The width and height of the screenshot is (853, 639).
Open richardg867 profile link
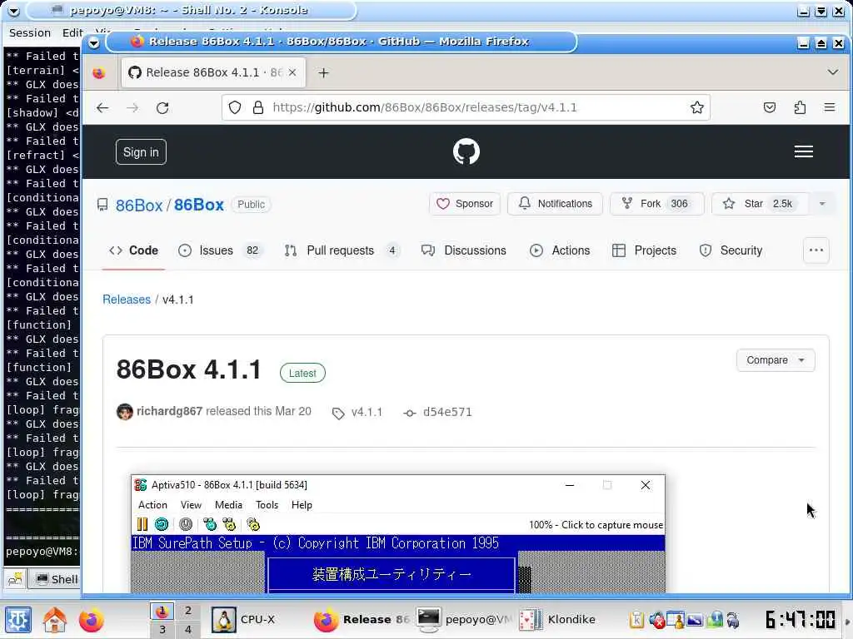pos(169,411)
